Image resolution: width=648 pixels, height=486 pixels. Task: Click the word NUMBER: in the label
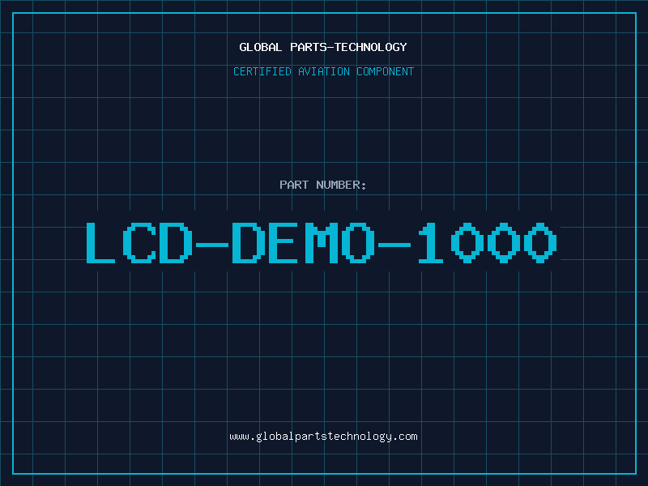pyautogui.click(x=340, y=185)
